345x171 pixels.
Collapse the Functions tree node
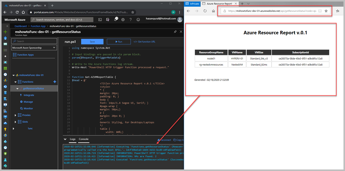(15, 82)
